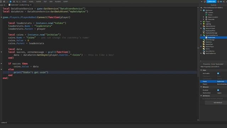Screen dimensions: 227x128
Task: Collapse the ServerScriptService node
Action: [x=201, y=35]
